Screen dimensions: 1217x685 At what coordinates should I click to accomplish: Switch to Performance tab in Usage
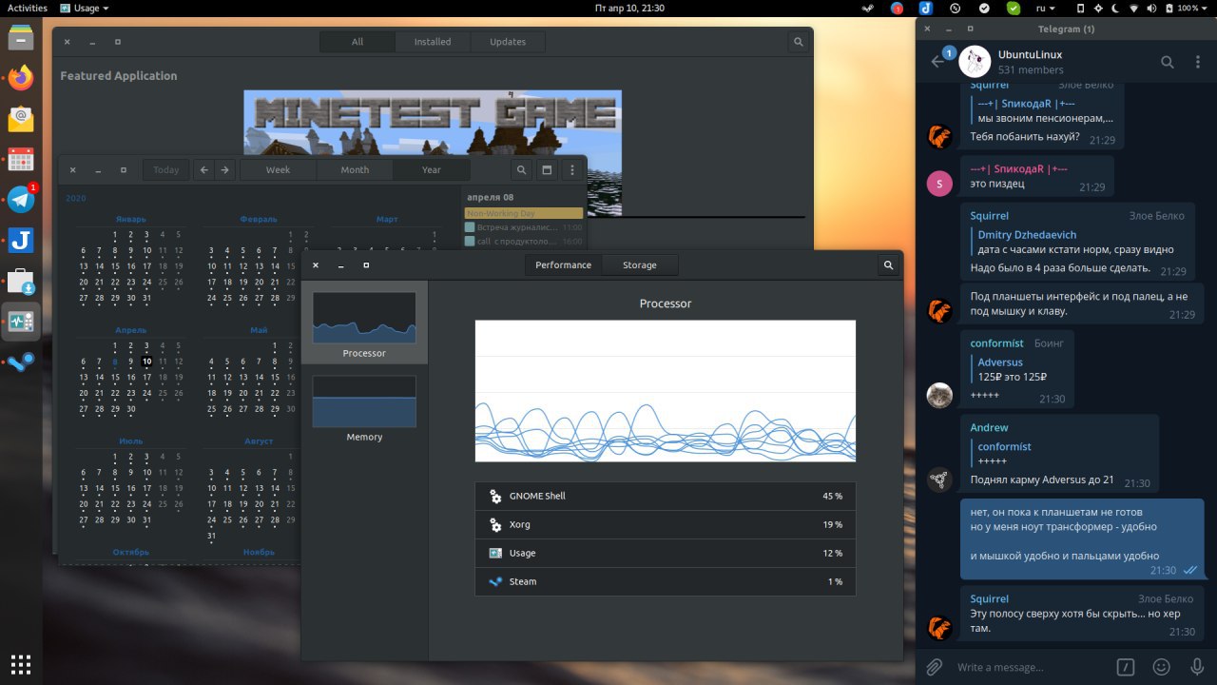(563, 265)
